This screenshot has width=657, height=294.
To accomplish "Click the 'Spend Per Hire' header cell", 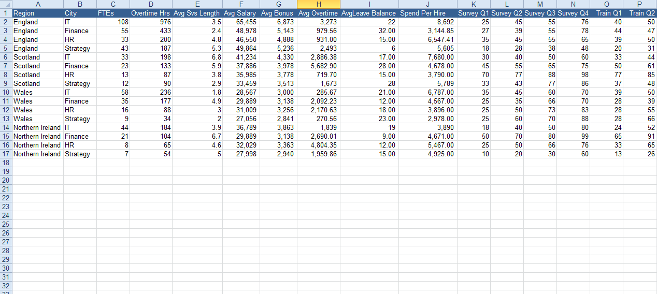I will tap(427, 13).
